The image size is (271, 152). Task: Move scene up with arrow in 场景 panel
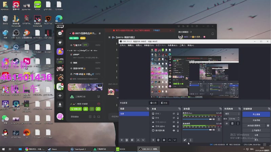point(138,140)
